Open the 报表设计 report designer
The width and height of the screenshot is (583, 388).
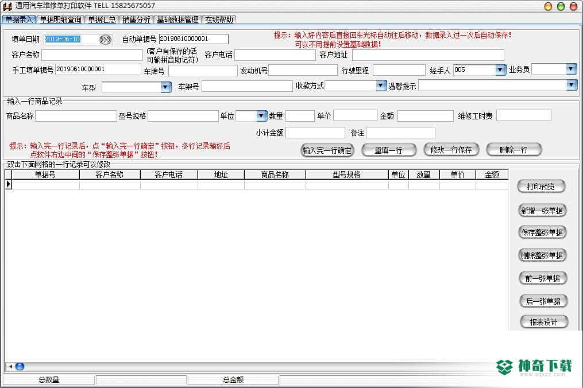point(543,322)
